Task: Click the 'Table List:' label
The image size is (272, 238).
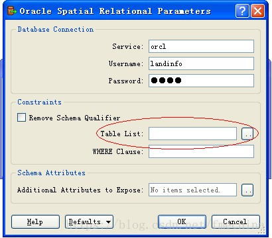Action: click(x=122, y=134)
